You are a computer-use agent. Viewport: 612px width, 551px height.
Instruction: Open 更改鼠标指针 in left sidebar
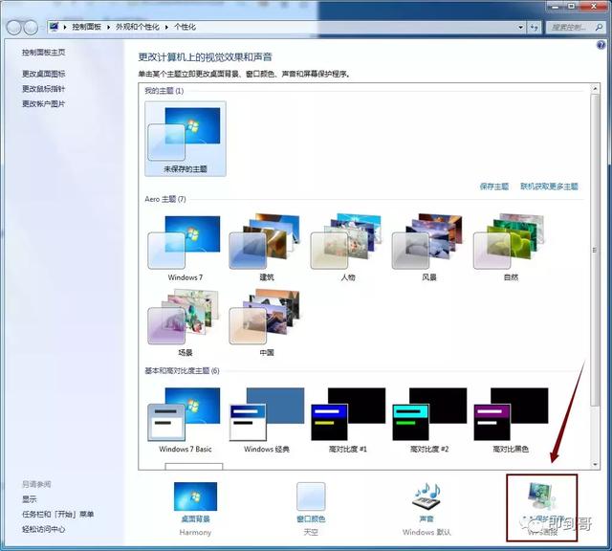point(44,89)
